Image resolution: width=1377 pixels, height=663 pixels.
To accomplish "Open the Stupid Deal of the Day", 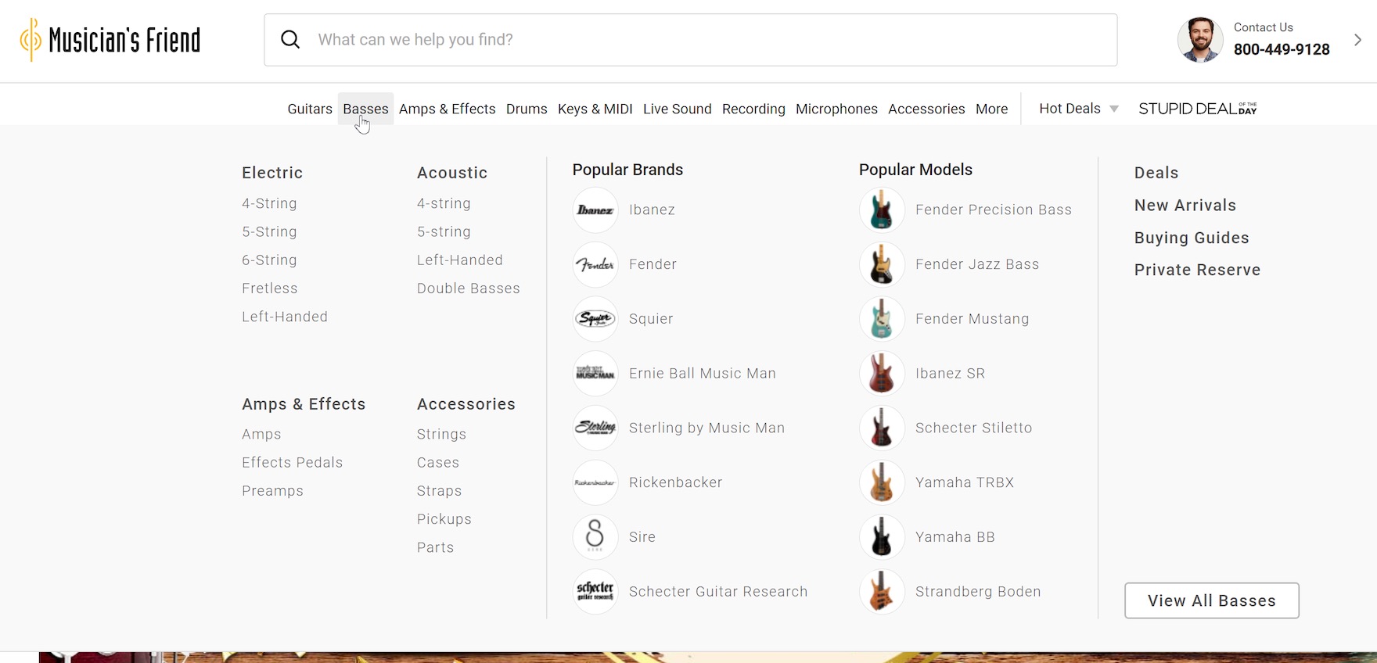I will pos(1197,109).
